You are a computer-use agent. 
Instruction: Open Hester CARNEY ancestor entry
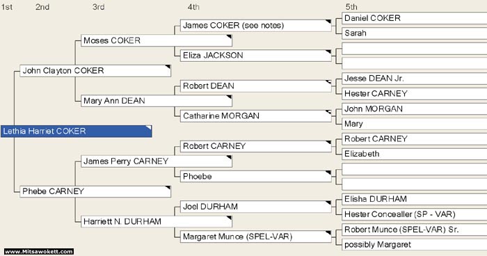415,93
